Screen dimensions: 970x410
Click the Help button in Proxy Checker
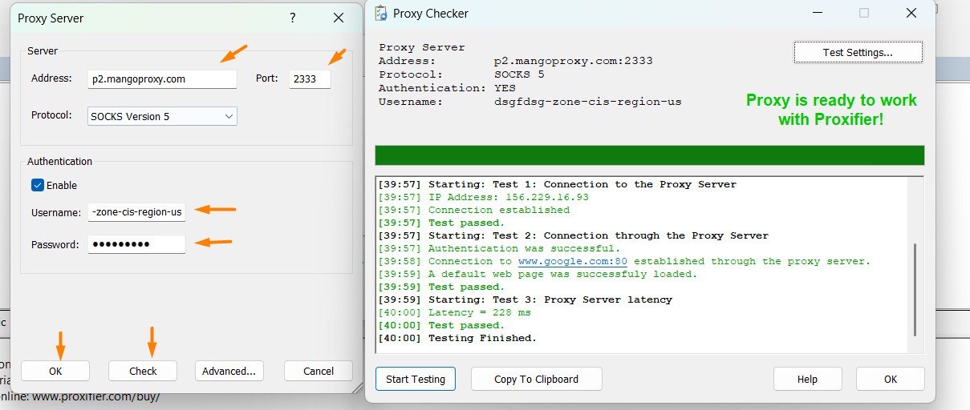(807, 379)
